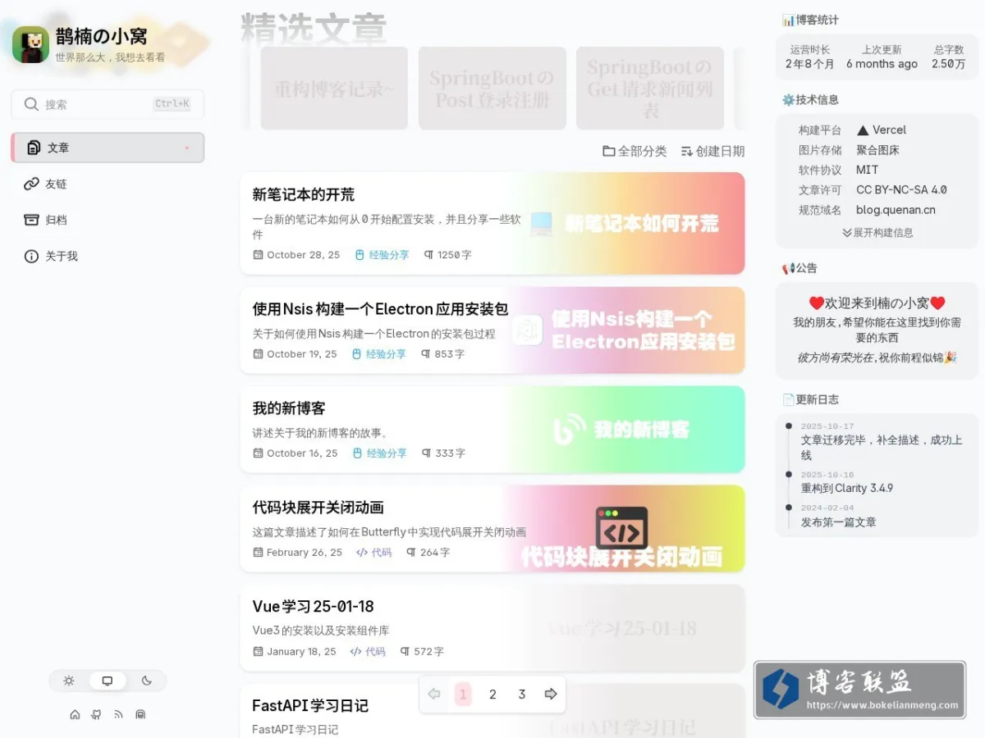Viewport: 985px width, 738px height.
Task: Focus the 搜索 search input field
Action: tap(108, 104)
